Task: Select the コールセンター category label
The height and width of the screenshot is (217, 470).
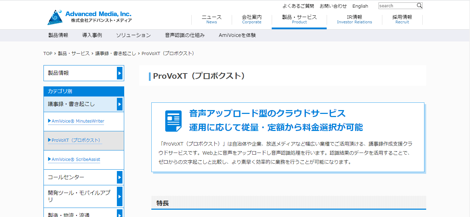Action: (66, 177)
